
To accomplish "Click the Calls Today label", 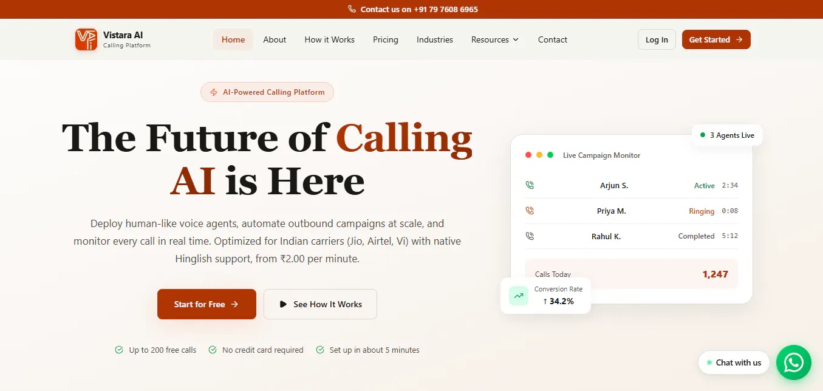I will pyautogui.click(x=553, y=274).
